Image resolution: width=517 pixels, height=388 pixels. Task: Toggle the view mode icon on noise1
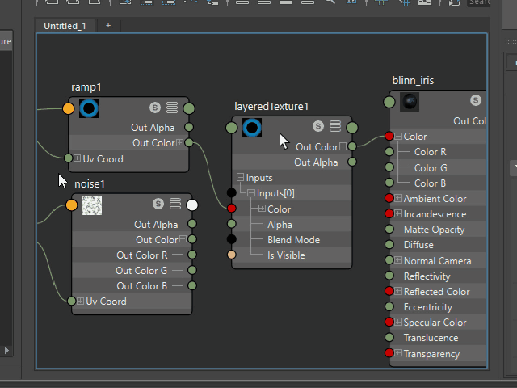tap(175, 205)
